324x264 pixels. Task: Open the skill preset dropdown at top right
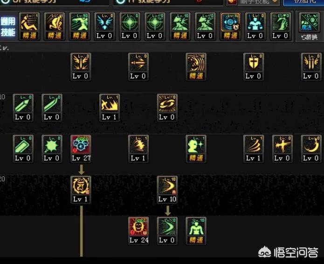coord(253,2)
